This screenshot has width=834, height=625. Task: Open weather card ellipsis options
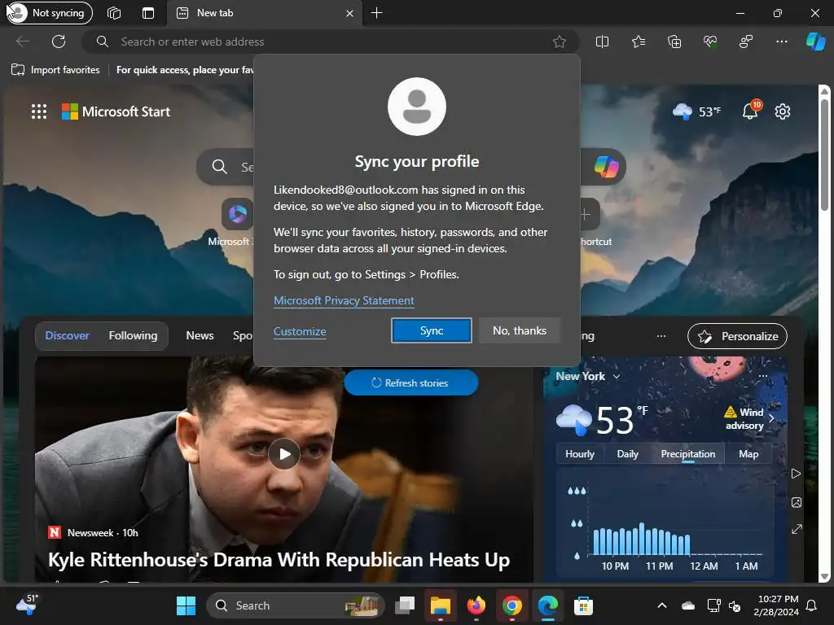pos(763,376)
